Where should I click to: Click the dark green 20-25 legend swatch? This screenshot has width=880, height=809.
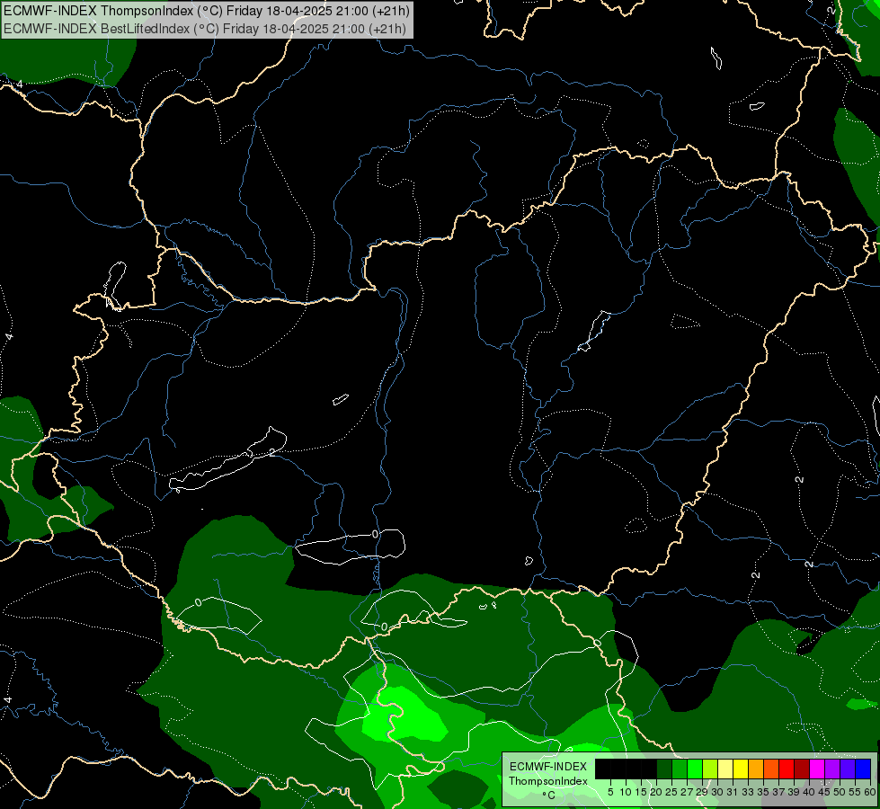[x=664, y=769]
